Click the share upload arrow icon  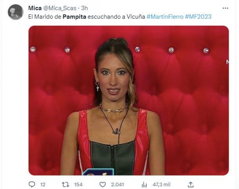coord(190,185)
